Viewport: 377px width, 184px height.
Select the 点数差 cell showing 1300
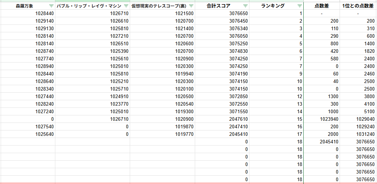tap(322, 96)
